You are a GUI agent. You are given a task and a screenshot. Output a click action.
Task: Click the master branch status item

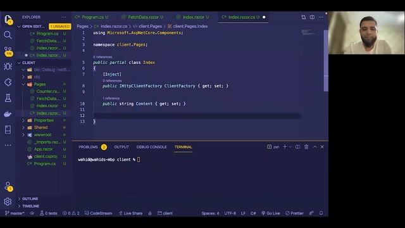click(x=15, y=213)
